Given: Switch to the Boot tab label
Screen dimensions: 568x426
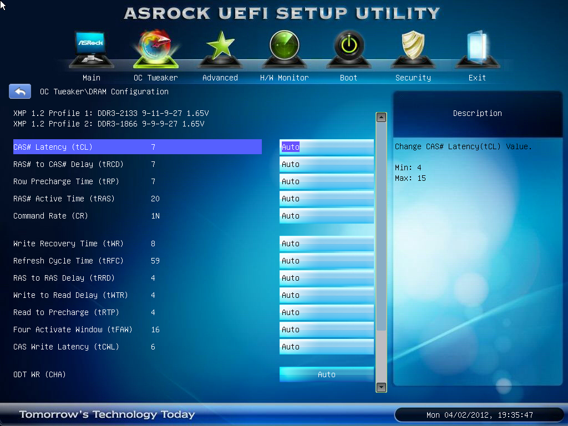Looking at the screenshot, I should [348, 78].
